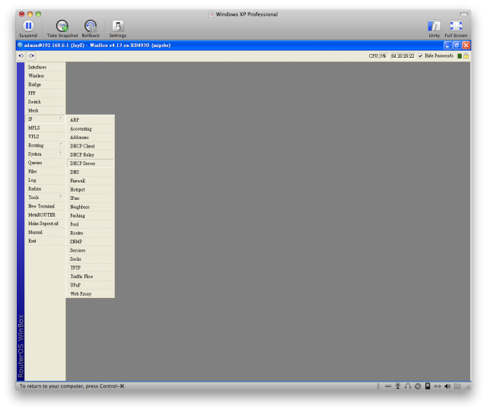Image resolution: width=487 pixels, height=412 pixels.
Task: Click the Take Snapshot icon
Action: (x=62, y=26)
